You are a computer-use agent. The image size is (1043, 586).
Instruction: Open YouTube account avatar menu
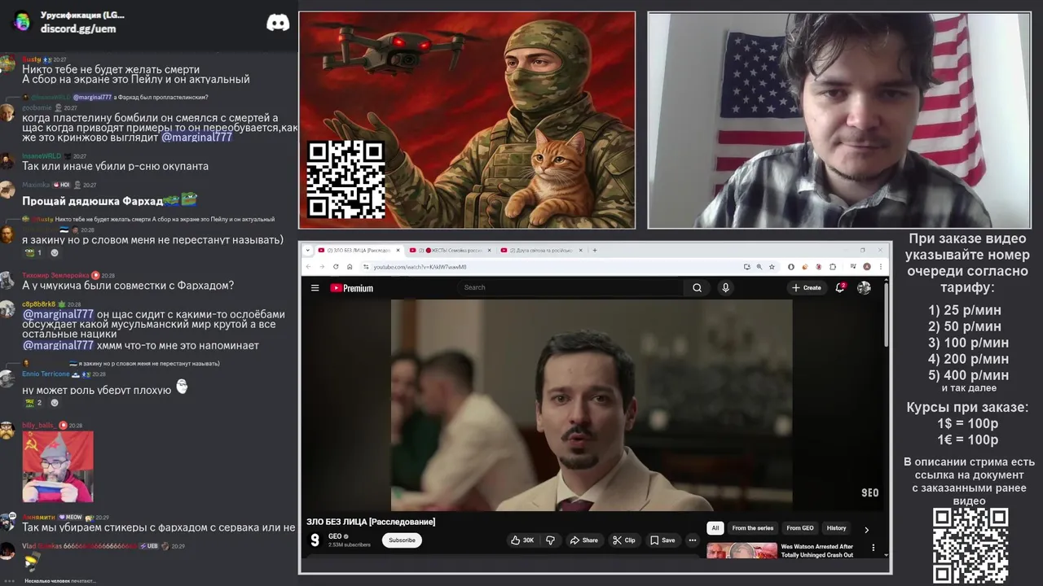click(x=864, y=287)
